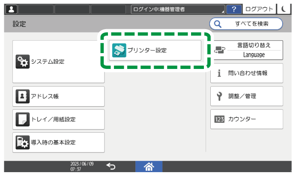This screenshot has height=176, width=296.
Task: Click the help question mark icon
Action: pyautogui.click(x=234, y=9)
